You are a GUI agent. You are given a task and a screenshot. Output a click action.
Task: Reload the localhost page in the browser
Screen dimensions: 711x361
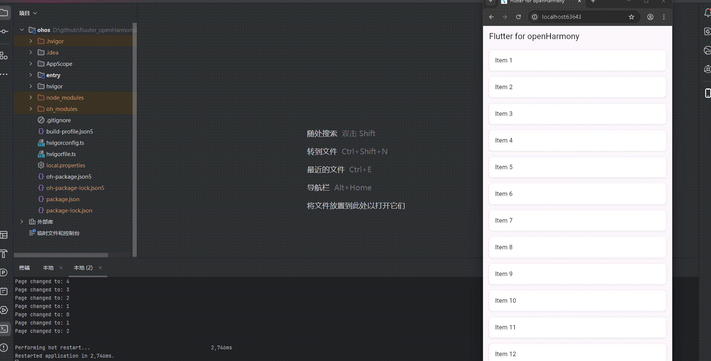518,17
